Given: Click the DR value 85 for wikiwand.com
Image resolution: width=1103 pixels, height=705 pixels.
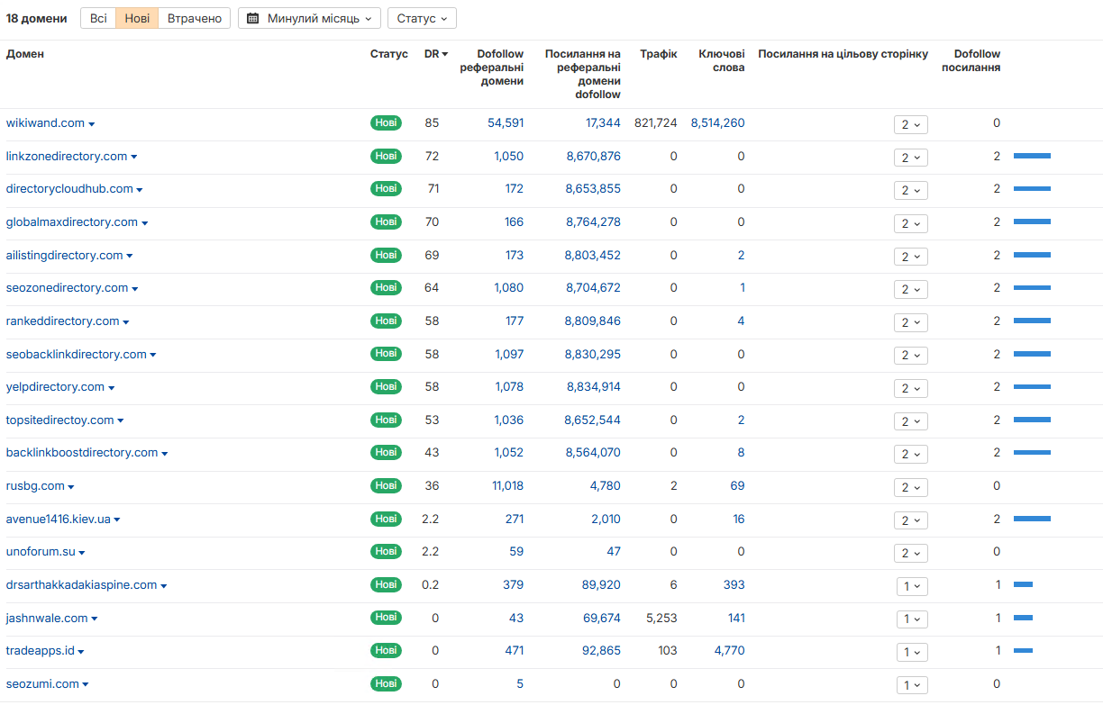Looking at the screenshot, I should point(432,123).
